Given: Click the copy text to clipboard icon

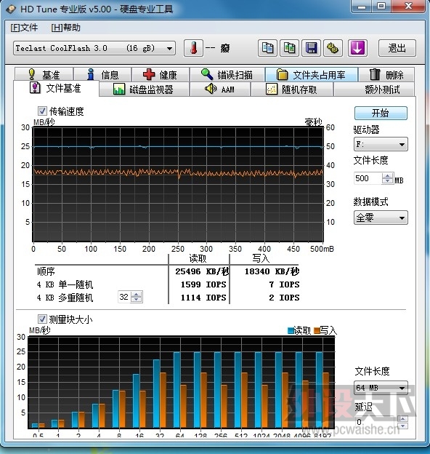Looking at the screenshot, I should [x=267, y=48].
